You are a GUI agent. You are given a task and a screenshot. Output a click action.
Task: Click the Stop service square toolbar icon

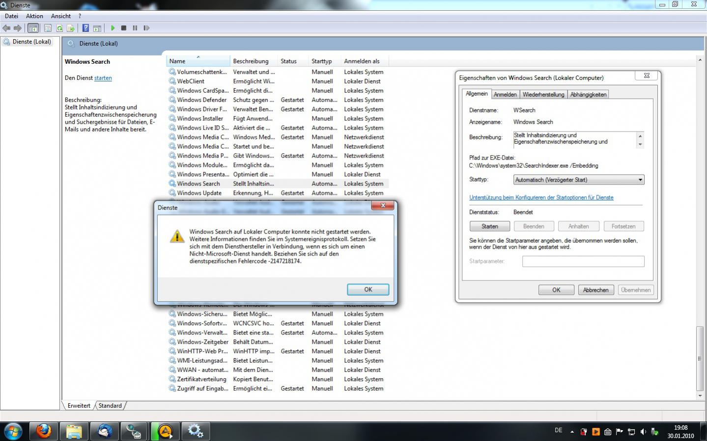pyautogui.click(x=124, y=28)
